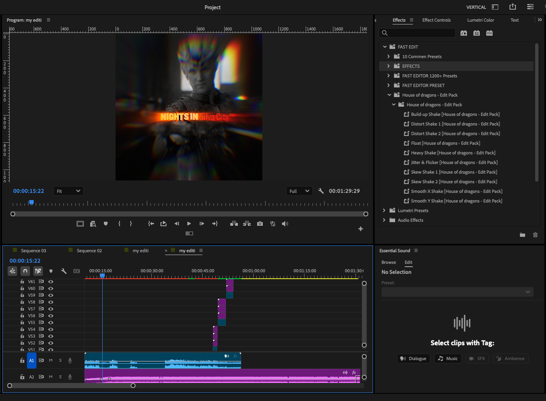Toggle A1 source patch button
The width and height of the screenshot is (546, 401).
coord(32,360)
